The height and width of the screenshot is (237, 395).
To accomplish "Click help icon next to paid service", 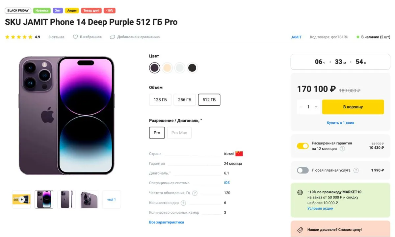I will pos(356,170).
